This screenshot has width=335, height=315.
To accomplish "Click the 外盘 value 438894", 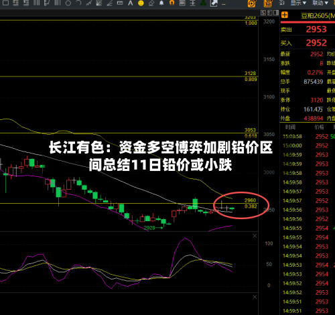I will pyautogui.click(x=313, y=119).
